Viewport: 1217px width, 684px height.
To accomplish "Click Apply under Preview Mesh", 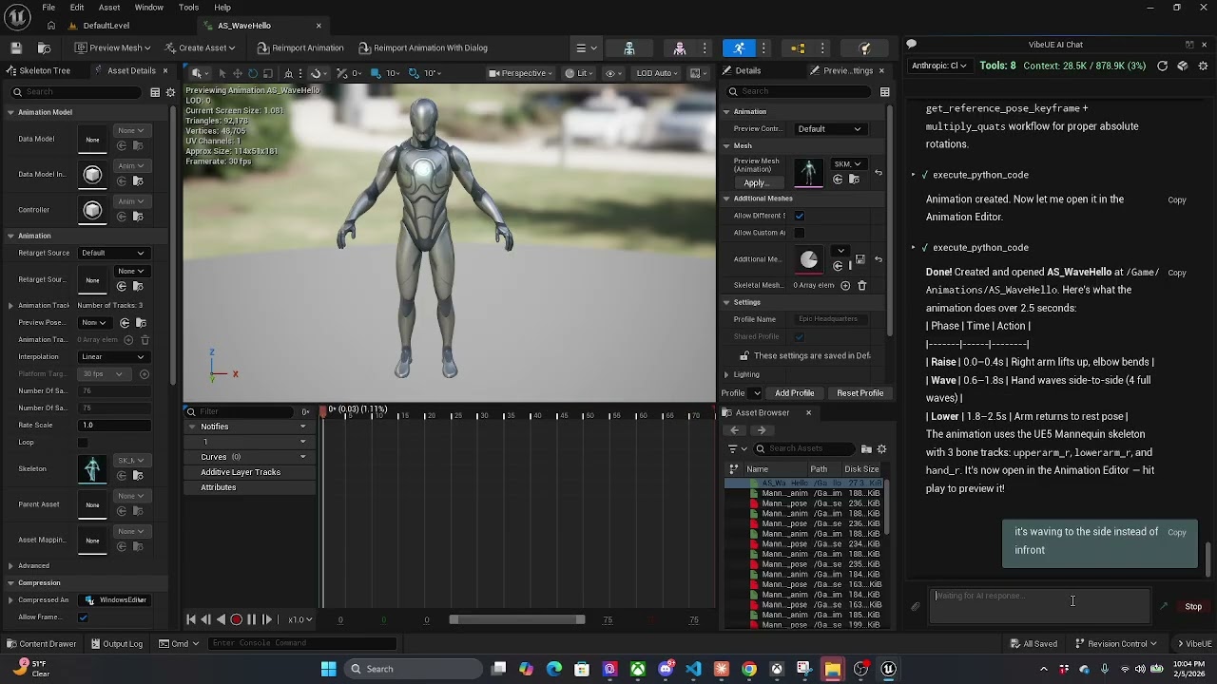I will click(755, 182).
